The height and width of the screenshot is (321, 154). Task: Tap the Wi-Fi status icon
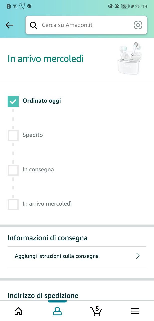pyautogui.click(x=15, y=6)
